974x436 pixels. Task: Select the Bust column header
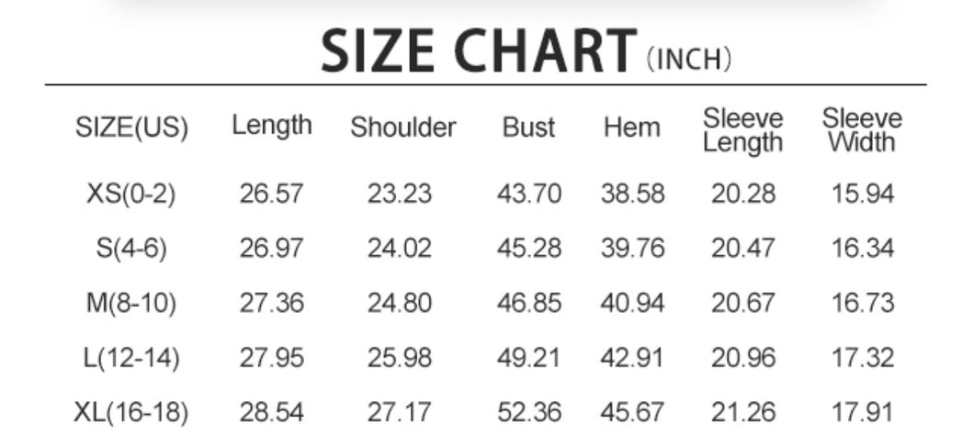(x=528, y=128)
